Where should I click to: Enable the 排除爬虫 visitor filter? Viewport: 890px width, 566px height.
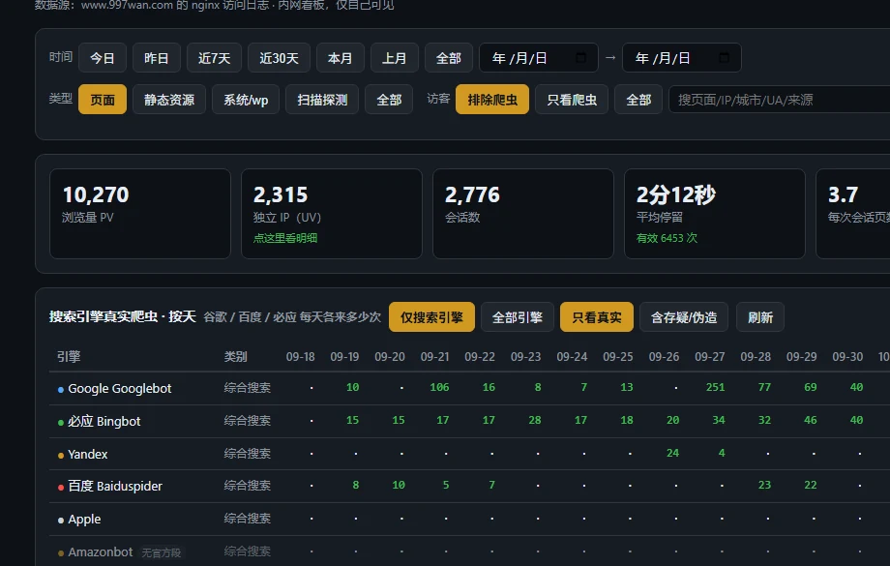coord(492,100)
